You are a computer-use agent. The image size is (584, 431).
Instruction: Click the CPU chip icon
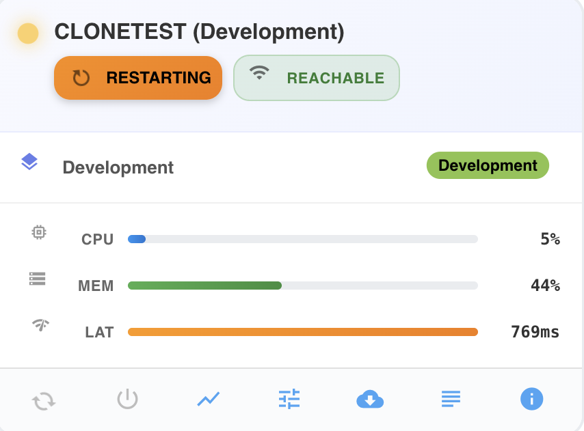tap(39, 232)
